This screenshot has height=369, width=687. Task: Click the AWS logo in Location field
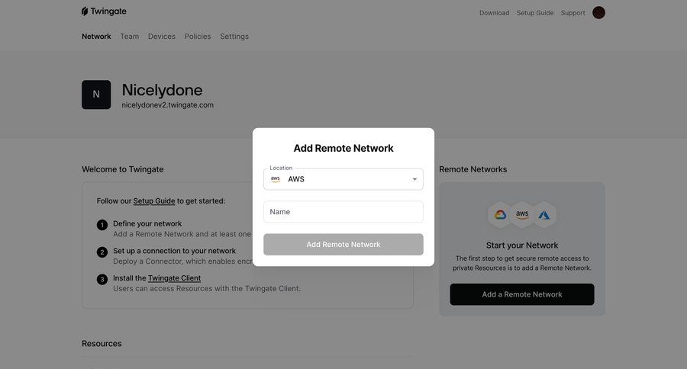(275, 179)
